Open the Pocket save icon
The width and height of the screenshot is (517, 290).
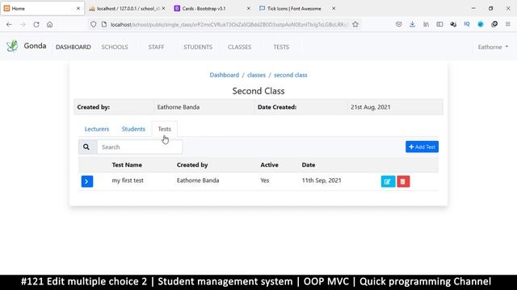[398, 24]
